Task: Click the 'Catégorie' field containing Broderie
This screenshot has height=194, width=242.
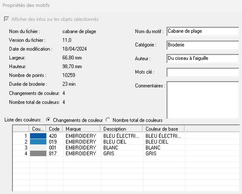Action: pyautogui.click(x=202, y=45)
